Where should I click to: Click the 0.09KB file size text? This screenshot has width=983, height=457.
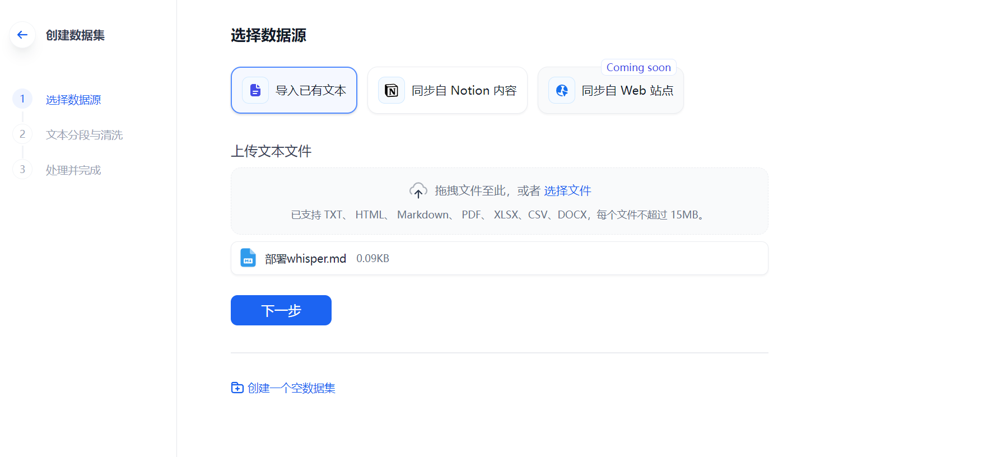point(372,258)
